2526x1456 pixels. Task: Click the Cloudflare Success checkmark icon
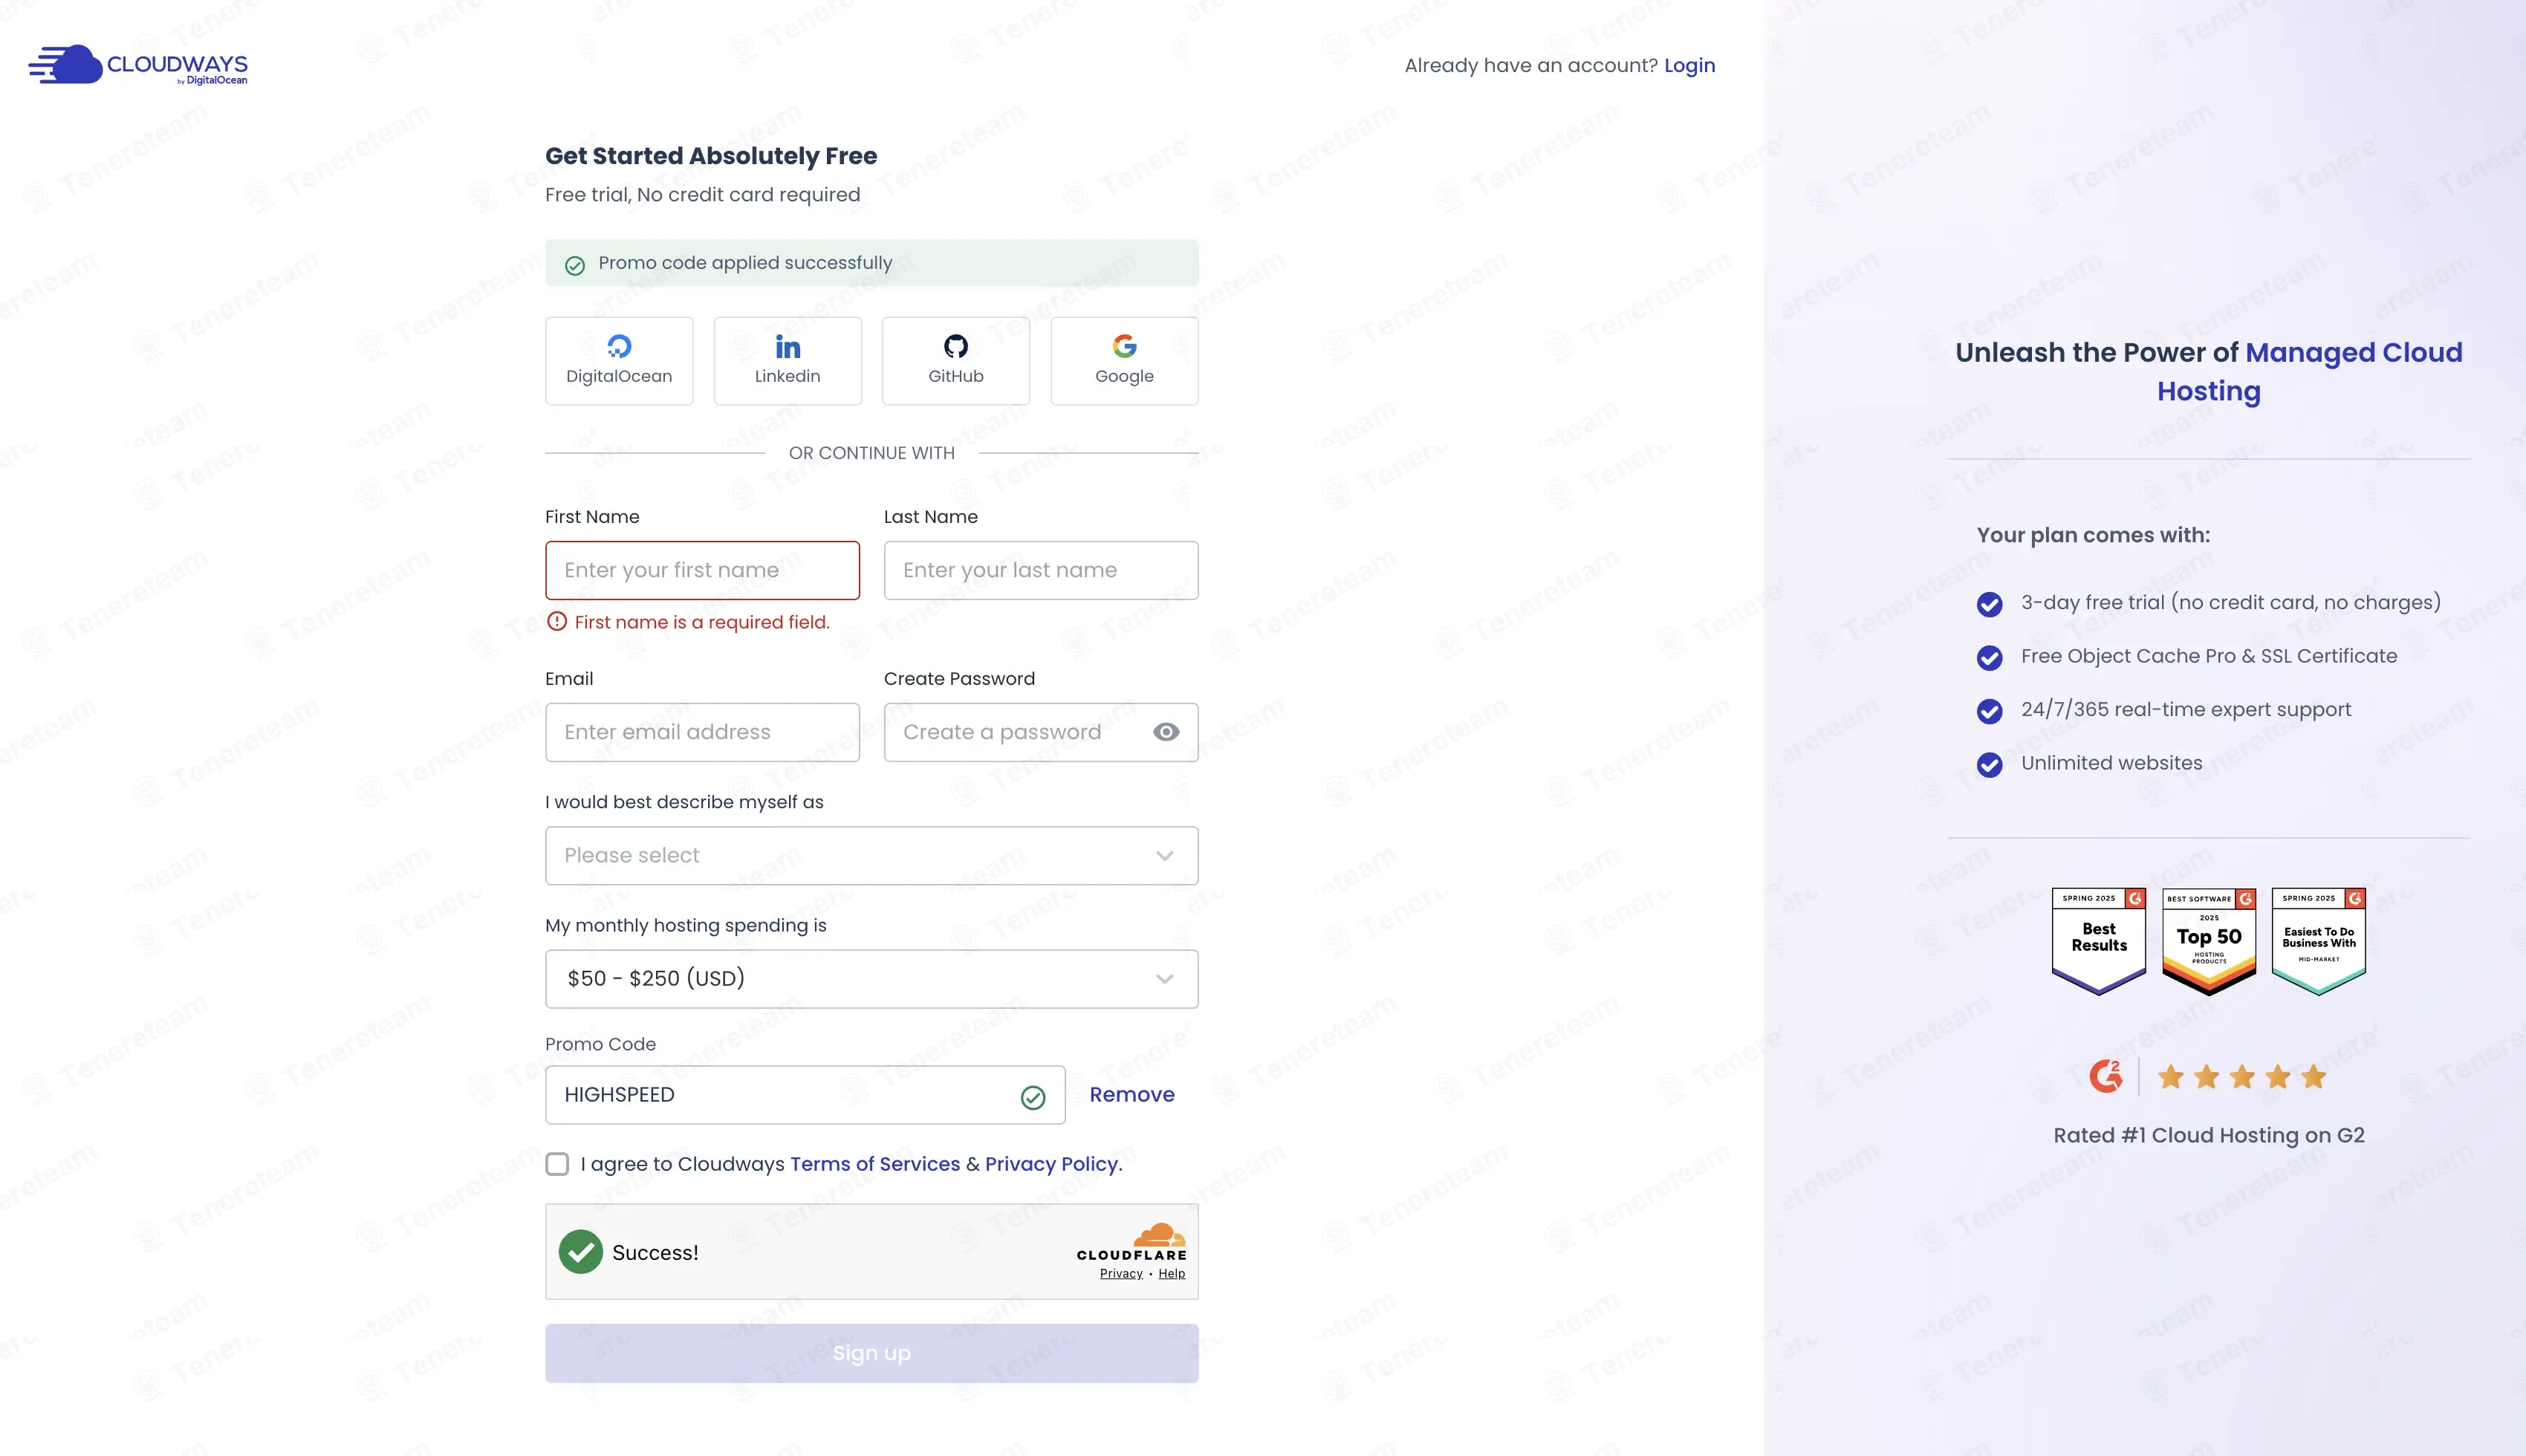[580, 1252]
